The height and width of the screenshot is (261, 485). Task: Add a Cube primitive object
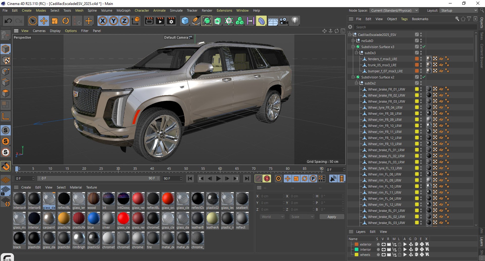185,21
